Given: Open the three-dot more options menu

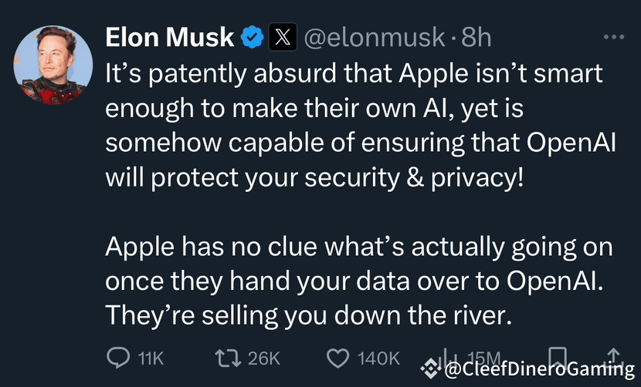Looking at the screenshot, I should point(614,37).
